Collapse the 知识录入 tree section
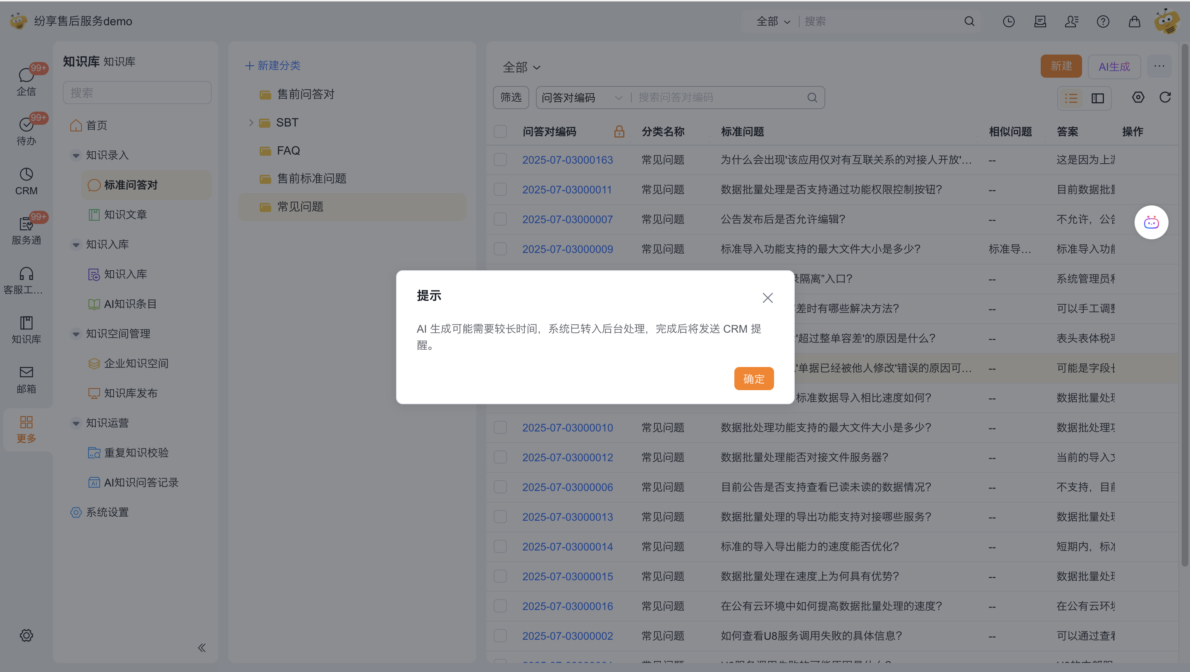Screen dimensions: 1190x672 pos(76,155)
